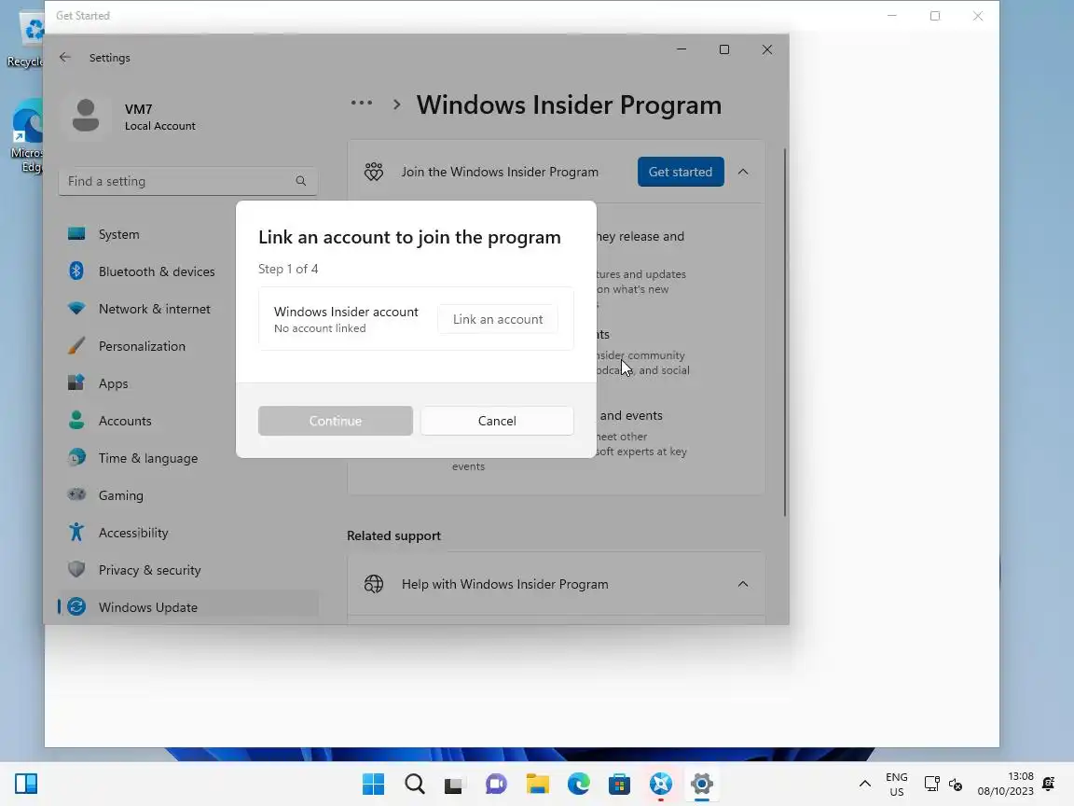Open Accounts settings category

(187, 421)
